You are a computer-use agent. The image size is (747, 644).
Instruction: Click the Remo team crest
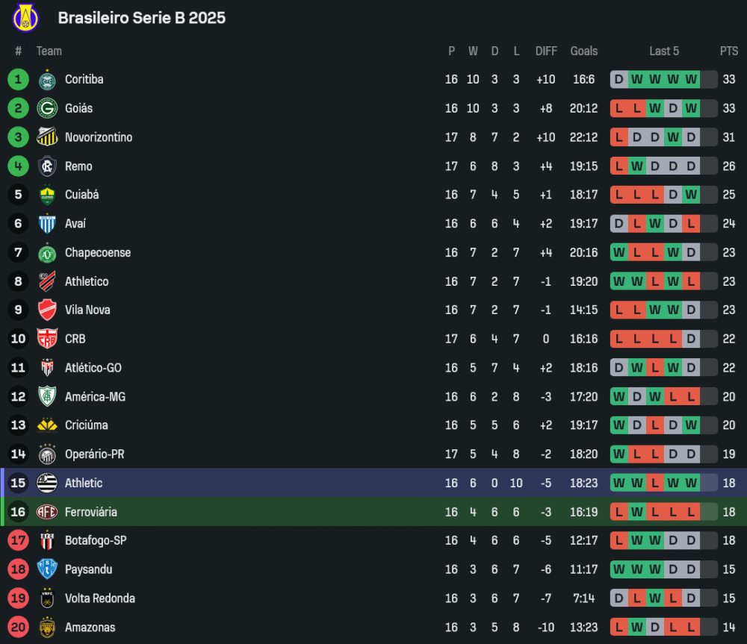tap(47, 166)
